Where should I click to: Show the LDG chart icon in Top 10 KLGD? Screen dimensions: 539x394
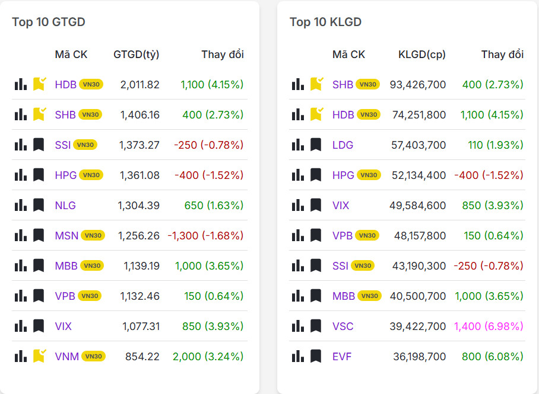pos(297,145)
